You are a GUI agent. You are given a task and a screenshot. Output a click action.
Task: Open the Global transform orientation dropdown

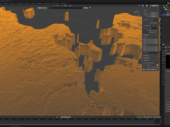(x=57, y=6)
